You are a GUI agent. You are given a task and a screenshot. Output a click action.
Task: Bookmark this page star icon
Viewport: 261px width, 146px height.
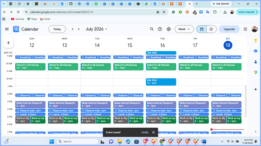pyautogui.click(x=164, y=12)
